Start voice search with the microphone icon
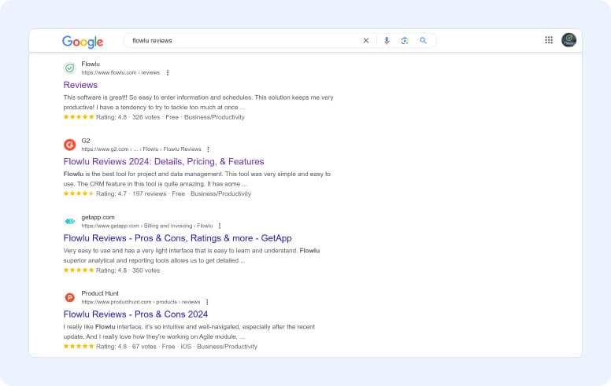611x386 pixels. [x=387, y=40]
